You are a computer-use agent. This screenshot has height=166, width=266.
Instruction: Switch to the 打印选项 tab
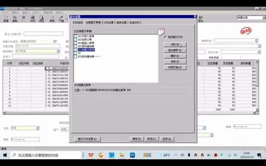click(78, 23)
